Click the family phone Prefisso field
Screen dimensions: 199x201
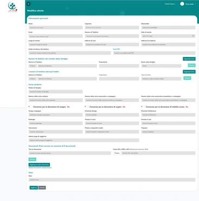click(x=33, y=66)
